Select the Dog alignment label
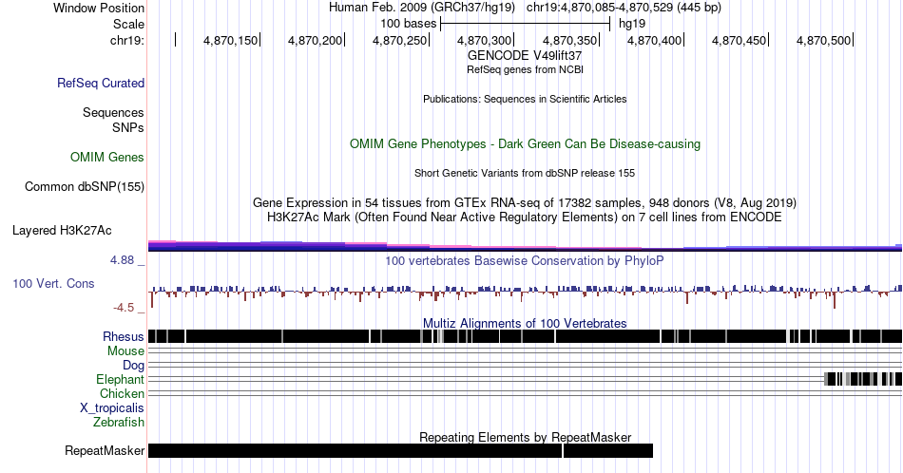Image resolution: width=903 pixels, height=473 pixels. click(x=134, y=366)
